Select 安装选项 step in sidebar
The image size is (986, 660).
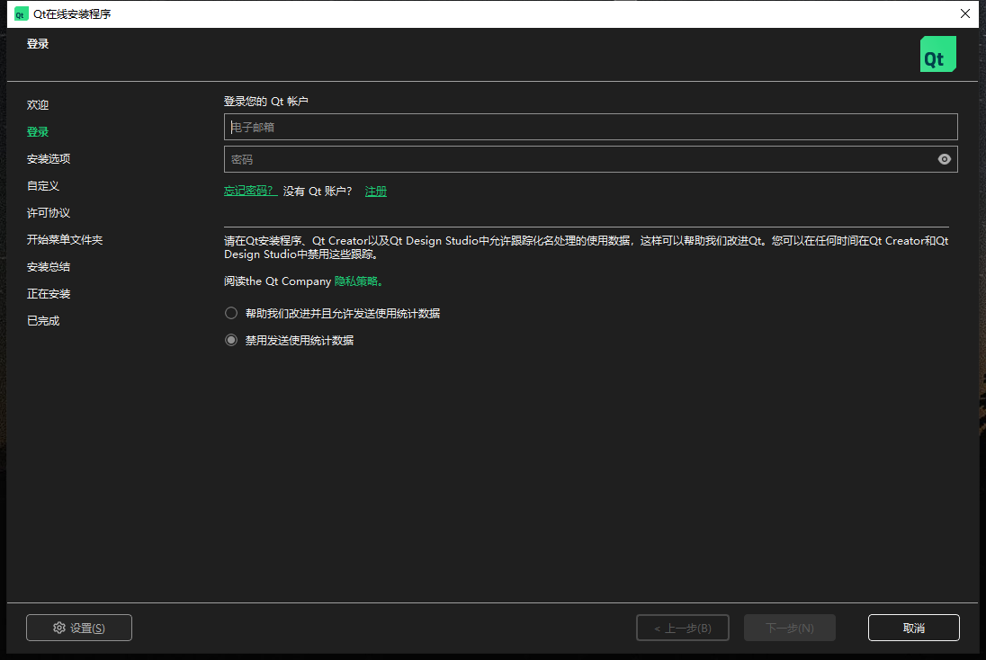49,159
